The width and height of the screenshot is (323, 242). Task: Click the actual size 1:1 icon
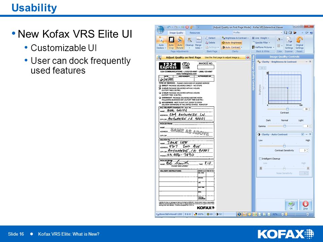269,214
